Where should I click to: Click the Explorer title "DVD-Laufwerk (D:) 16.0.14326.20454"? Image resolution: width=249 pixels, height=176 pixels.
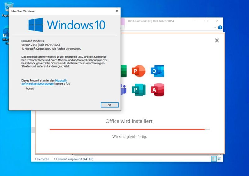[151, 21]
